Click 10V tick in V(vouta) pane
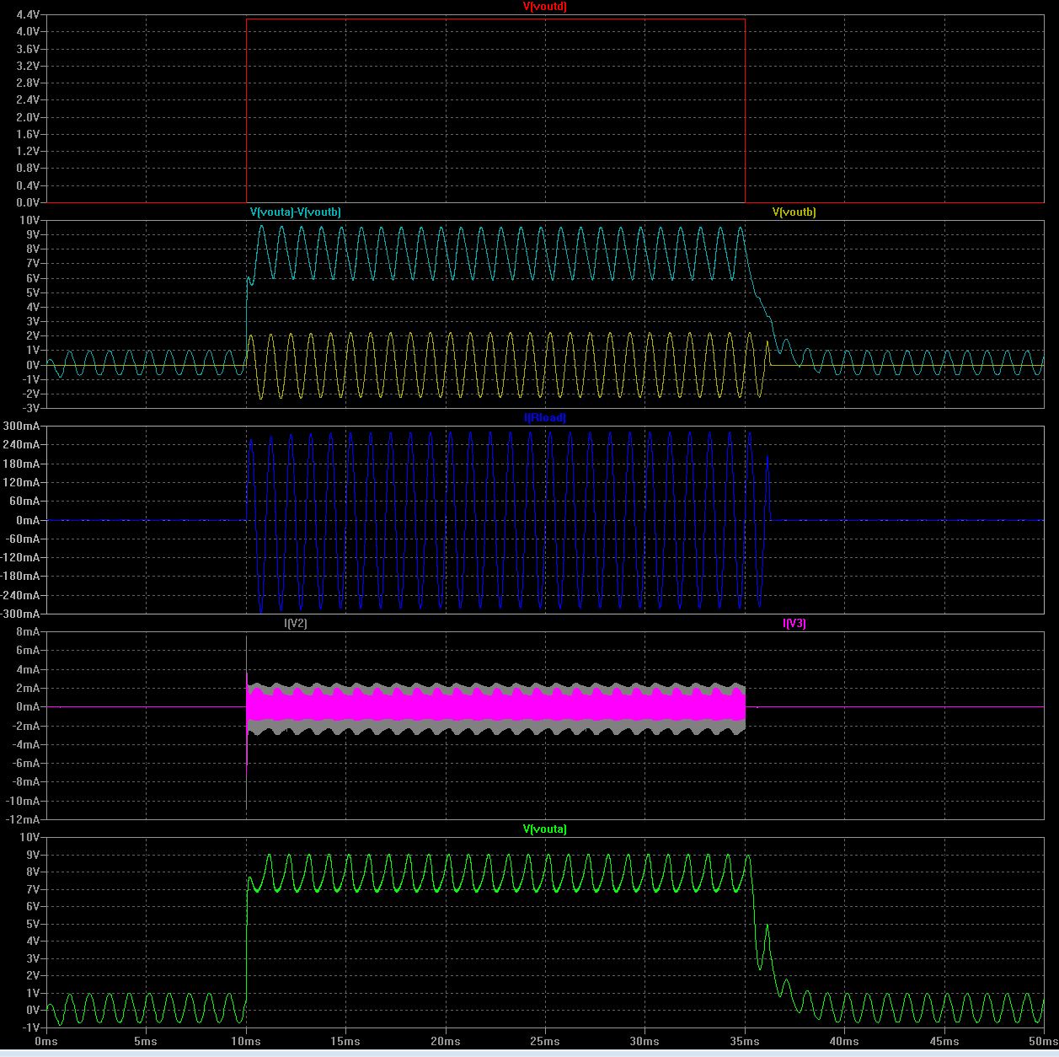Screen dimensions: 1059x1057 pyautogui.click(x=30, y=838)
